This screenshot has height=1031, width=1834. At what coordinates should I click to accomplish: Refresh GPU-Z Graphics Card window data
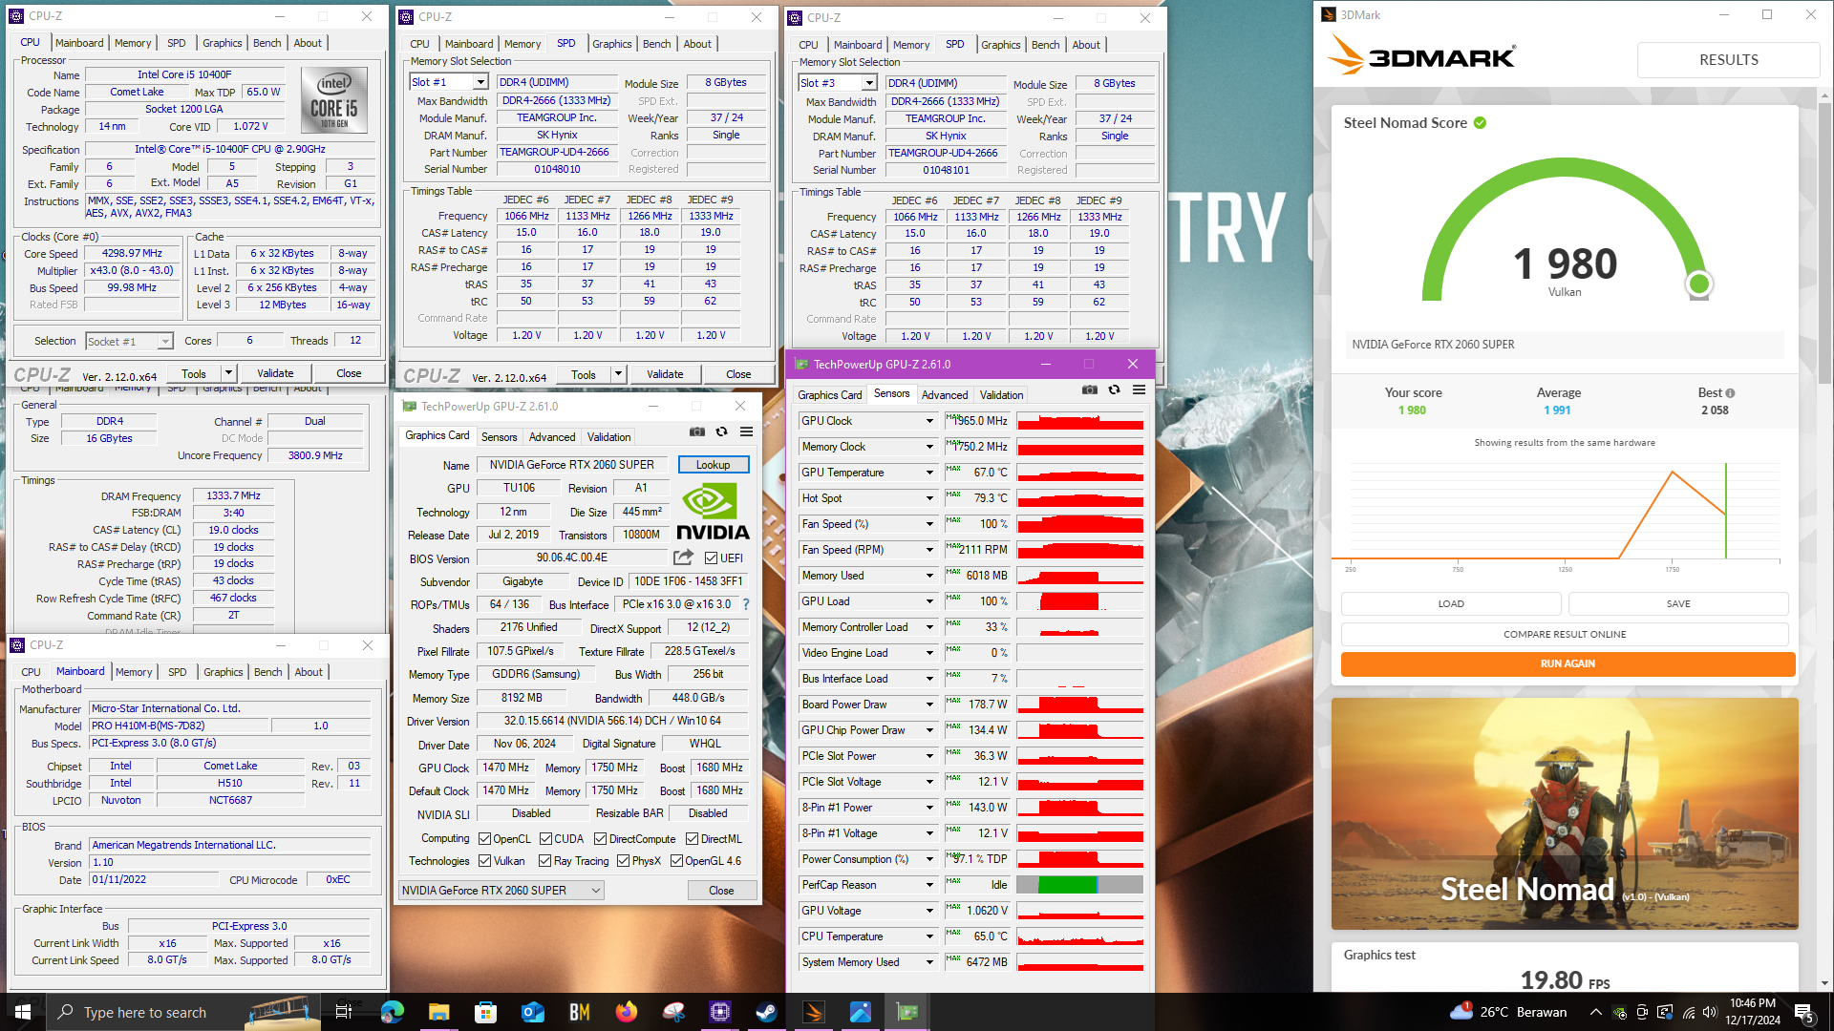(722, 432)
